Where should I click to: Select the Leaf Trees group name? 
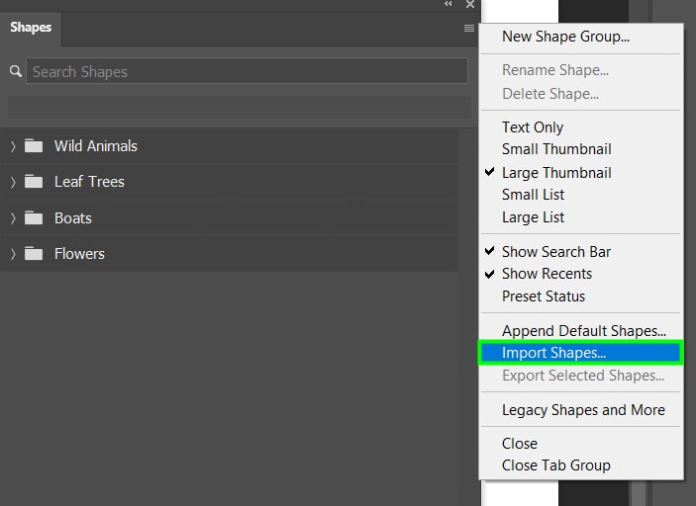[89, 181]
